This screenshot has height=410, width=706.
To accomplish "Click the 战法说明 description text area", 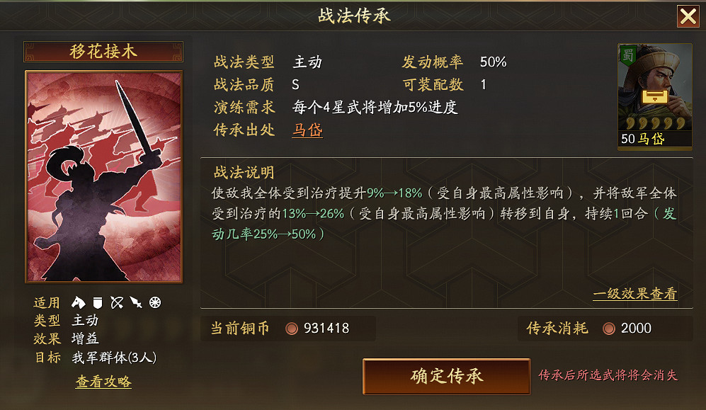I will [445, 213].
